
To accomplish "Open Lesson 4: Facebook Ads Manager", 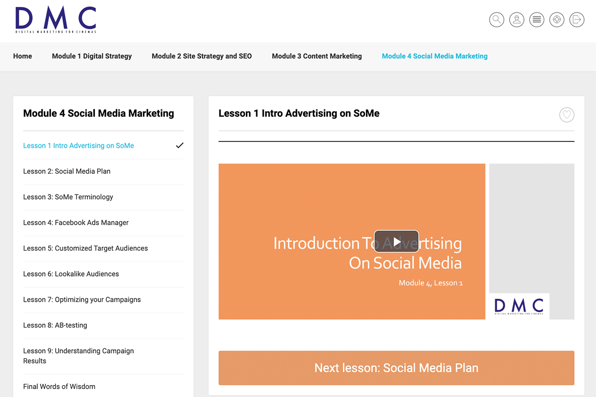I will point(76,223).
